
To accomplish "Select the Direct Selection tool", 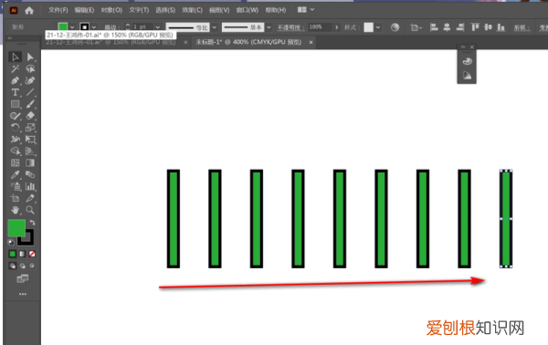I will (30, 57).
